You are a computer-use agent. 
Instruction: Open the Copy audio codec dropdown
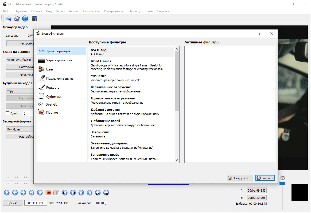coord(20,91)
